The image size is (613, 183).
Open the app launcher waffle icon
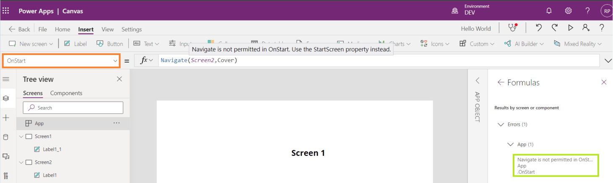point(6,11)
